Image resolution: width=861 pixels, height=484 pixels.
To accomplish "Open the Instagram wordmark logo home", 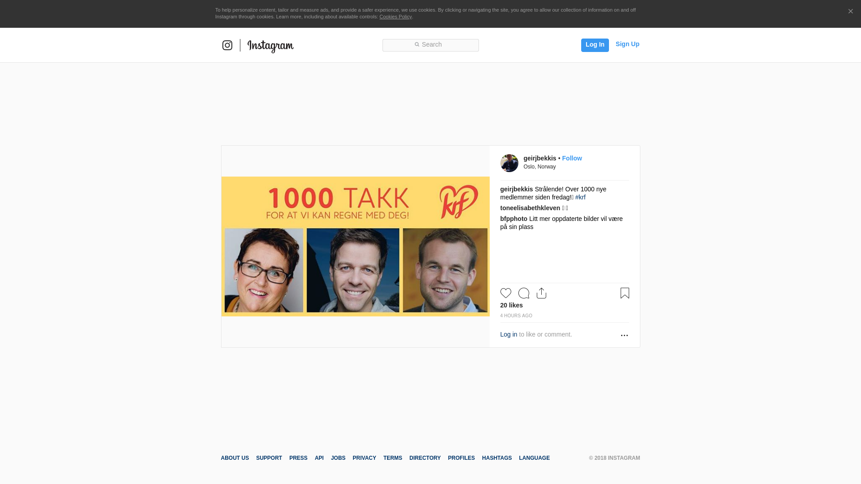I will (270, 46).
